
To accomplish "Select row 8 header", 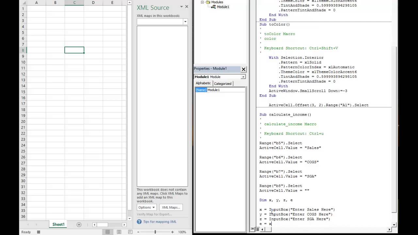I will pyautogui.click(x=23, y=50).
